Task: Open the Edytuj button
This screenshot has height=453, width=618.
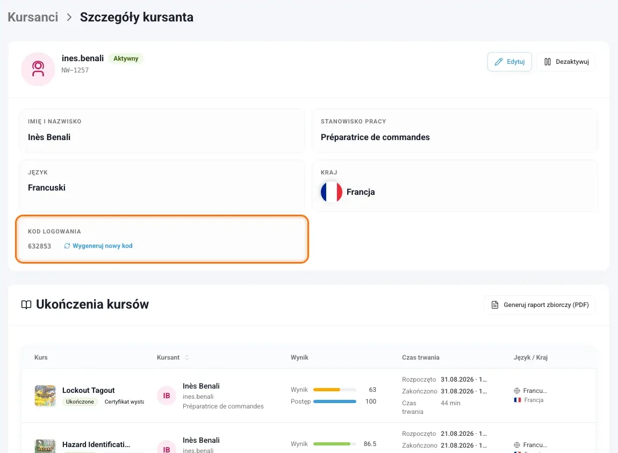Action: coord(509,62)
